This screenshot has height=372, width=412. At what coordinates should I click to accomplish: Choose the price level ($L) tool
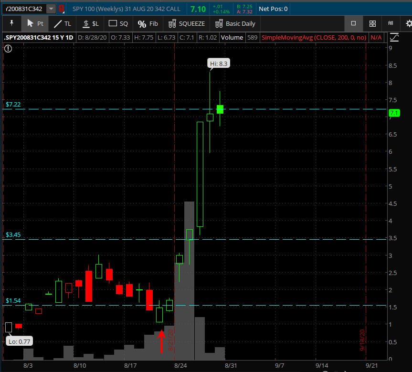pos(90,23)
